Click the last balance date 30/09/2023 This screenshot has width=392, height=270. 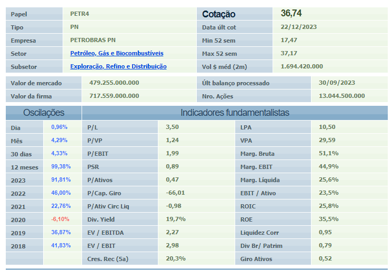tap(337, 83)
